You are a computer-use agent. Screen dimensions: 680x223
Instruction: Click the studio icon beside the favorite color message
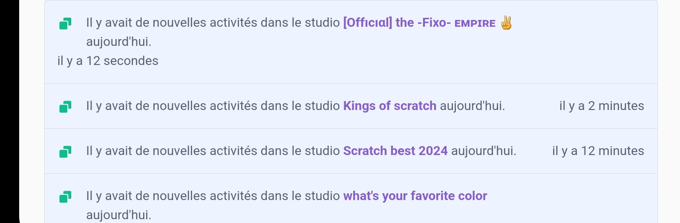click(x=65, y=197)
